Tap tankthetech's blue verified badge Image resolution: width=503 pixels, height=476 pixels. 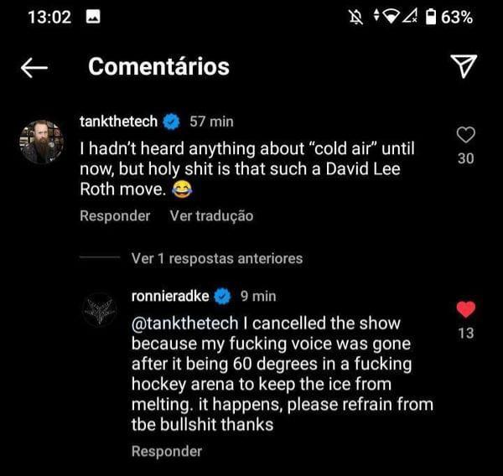coord(171,122)
